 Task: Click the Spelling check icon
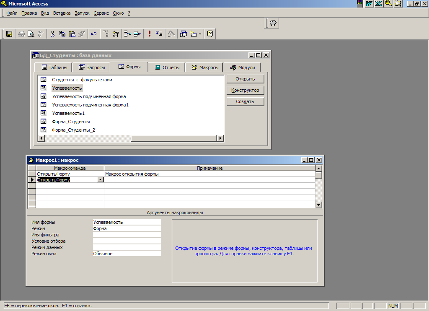pyautogui.click(x=41, y=34)
